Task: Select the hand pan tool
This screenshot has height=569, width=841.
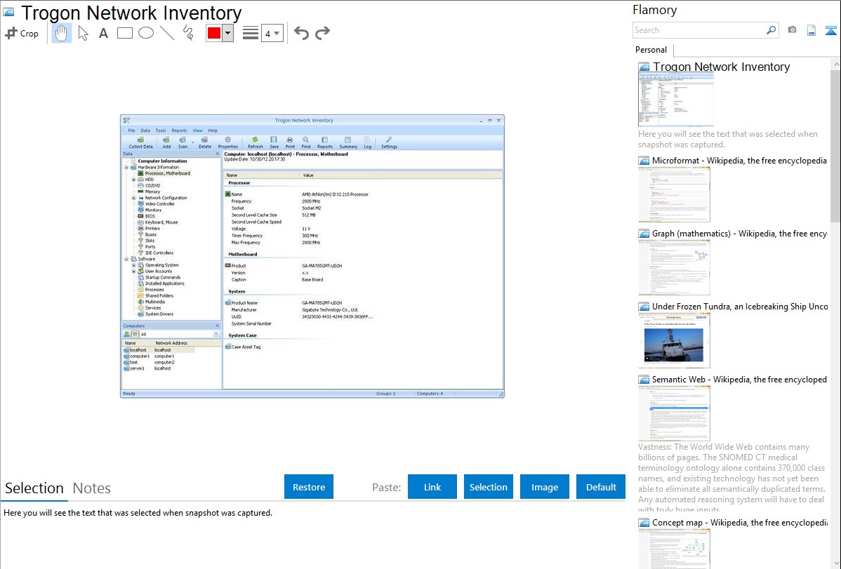Action: tap(61, 33)
